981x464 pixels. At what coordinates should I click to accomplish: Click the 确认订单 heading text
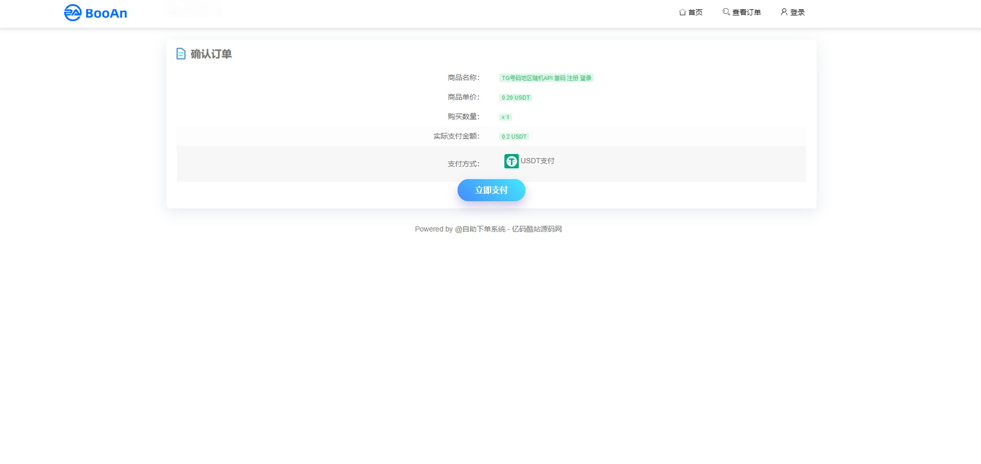pos(211,54)
